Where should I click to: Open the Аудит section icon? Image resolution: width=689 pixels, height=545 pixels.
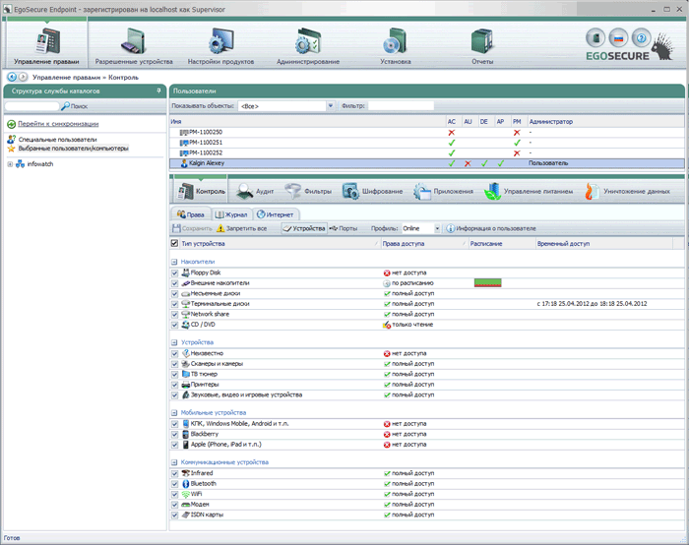pyautogui.click(x=245, y=192)
